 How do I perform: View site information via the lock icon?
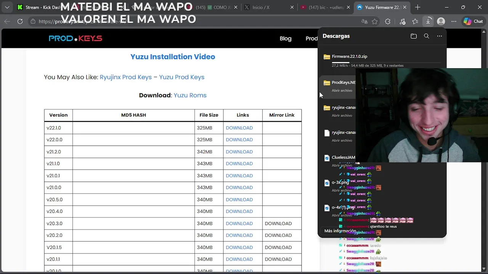coord(33,21)
